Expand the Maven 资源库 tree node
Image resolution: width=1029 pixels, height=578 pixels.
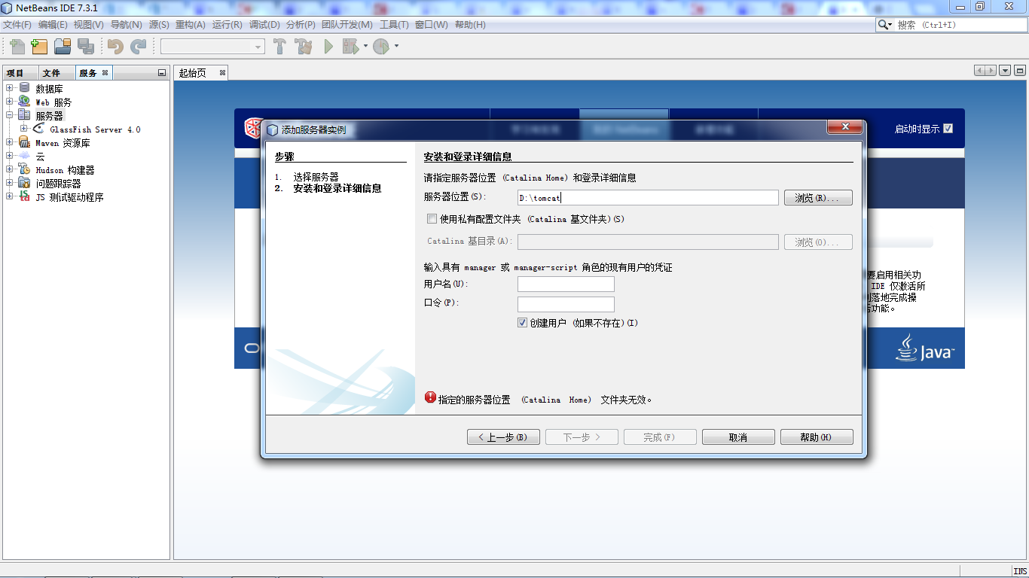pos(10,142)
